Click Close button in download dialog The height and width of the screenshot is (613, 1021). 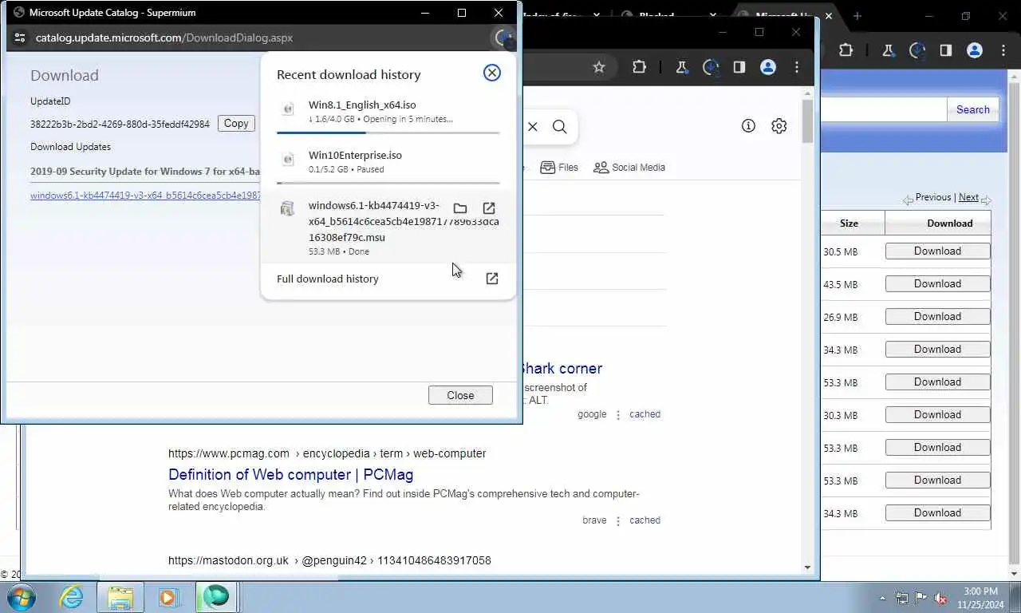(460, 395)
